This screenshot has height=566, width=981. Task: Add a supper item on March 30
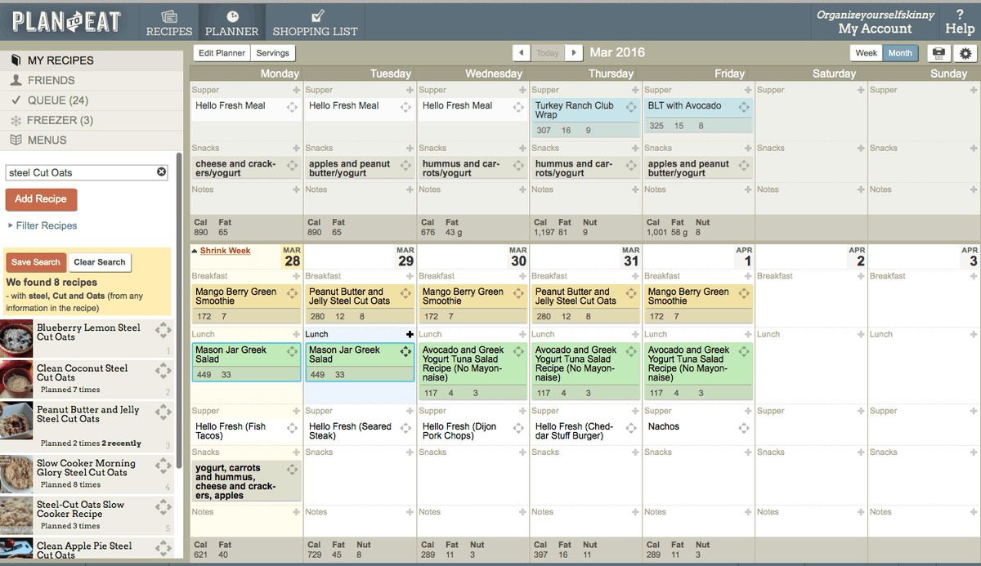(522, 411)
